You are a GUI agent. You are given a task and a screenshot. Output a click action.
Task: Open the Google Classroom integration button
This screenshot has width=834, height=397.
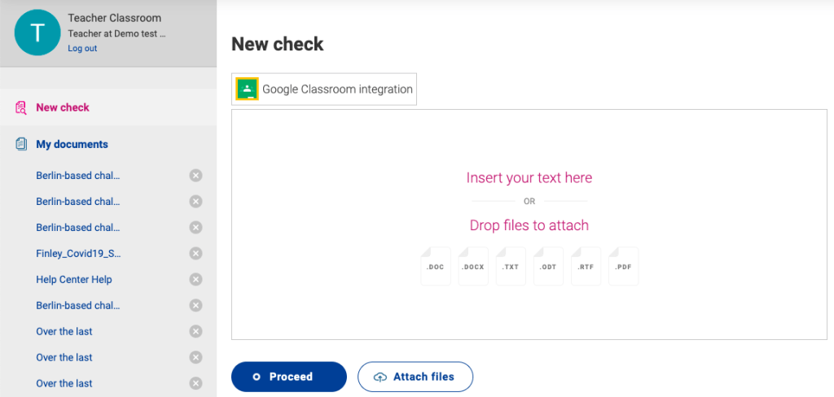(x=324, y=89)
